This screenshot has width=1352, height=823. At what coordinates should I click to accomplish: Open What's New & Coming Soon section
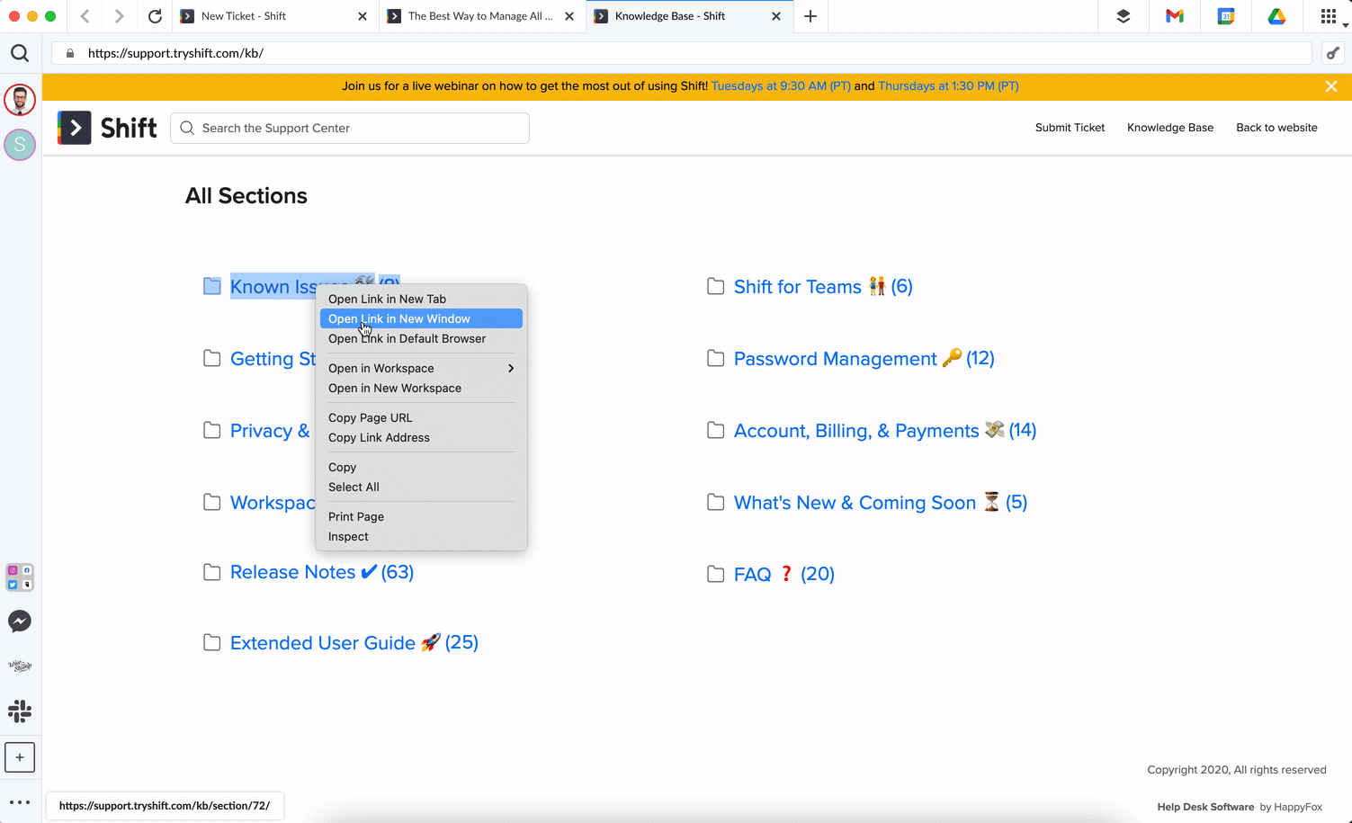881,502
